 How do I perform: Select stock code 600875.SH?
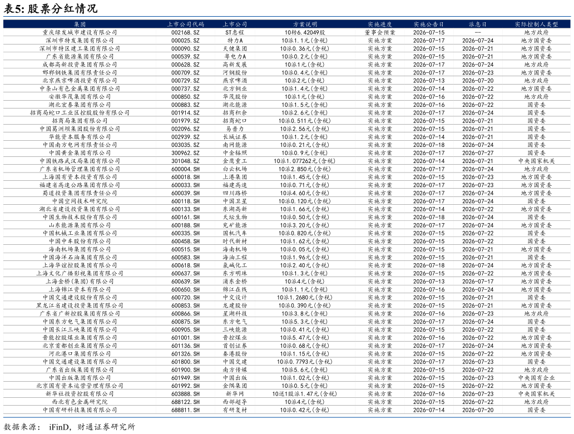coord(185,322)
